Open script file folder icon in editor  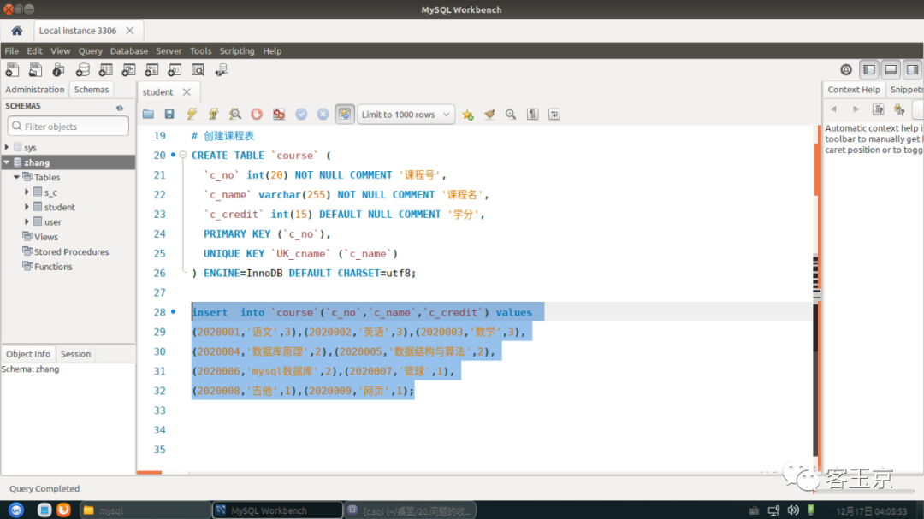148,115
